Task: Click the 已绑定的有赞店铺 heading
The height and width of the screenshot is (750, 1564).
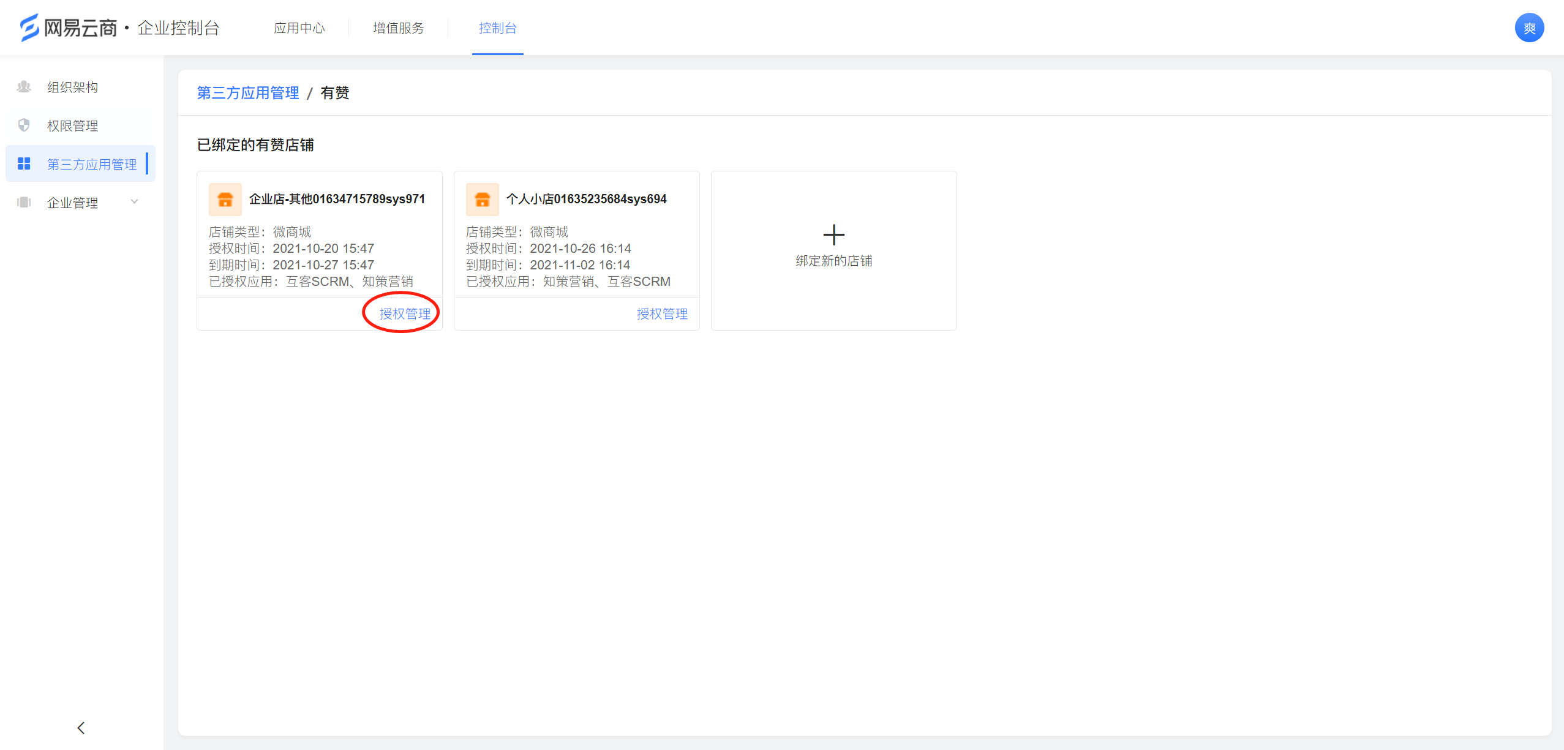Action: (x=255, y=145)
